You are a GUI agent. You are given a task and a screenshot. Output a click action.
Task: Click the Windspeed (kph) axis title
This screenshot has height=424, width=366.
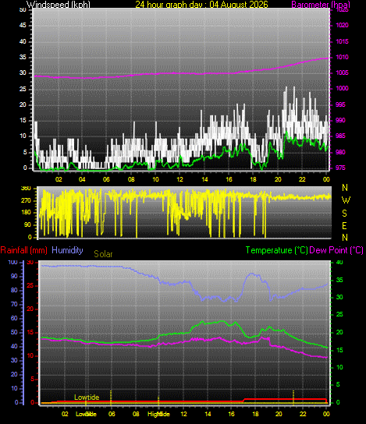(59, 5)
